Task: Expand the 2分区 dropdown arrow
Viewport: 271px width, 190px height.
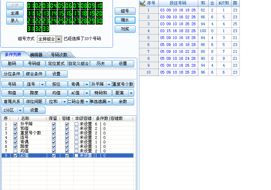Action: pos(20,110)
